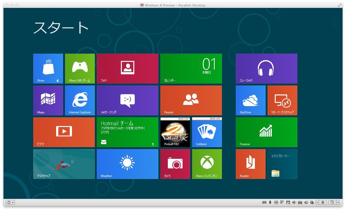The height and width of the screenshot is (211, 346).
Task: Switch to the デスクトップ desktop tile
Action: tap(64, 164)
